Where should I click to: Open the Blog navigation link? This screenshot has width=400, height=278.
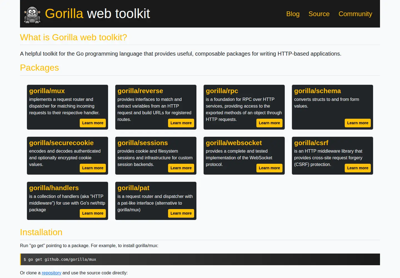pyautogui.click(x=293, y=14)
